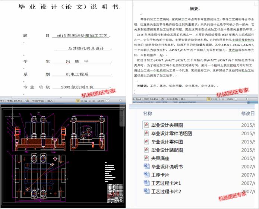Click the 毕业设计装配图 file icon
Screen dimensions: 259x209
point(146,150)
